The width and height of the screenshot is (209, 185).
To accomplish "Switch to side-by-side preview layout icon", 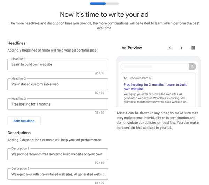I will (x=193, y=48).
